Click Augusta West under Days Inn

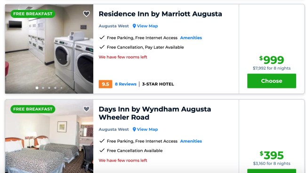[114, 129]
